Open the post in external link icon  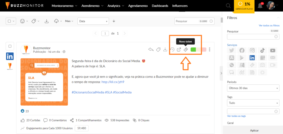click(x=179, y=50)
